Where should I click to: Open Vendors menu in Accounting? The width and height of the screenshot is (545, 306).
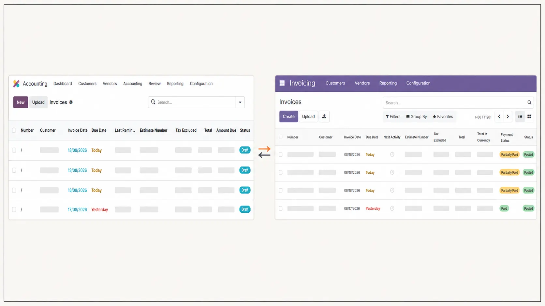[110, 84]
